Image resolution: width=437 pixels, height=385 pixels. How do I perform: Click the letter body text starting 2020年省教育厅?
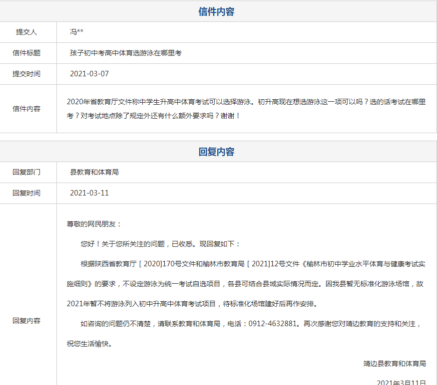(246, 109)
